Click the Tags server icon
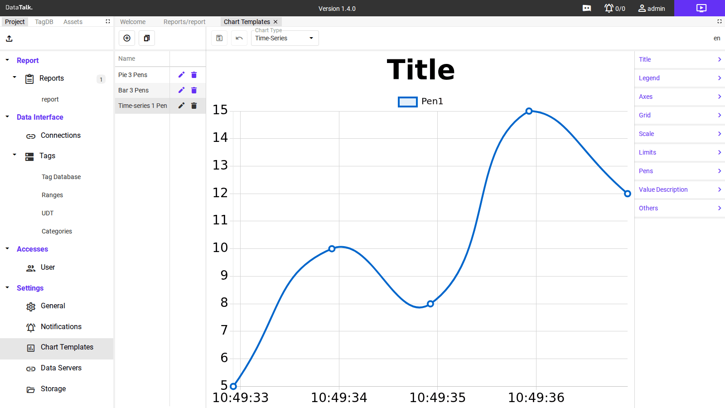This screenshot has width=725, height=408. pyautogui.click(x=29, y=157)
